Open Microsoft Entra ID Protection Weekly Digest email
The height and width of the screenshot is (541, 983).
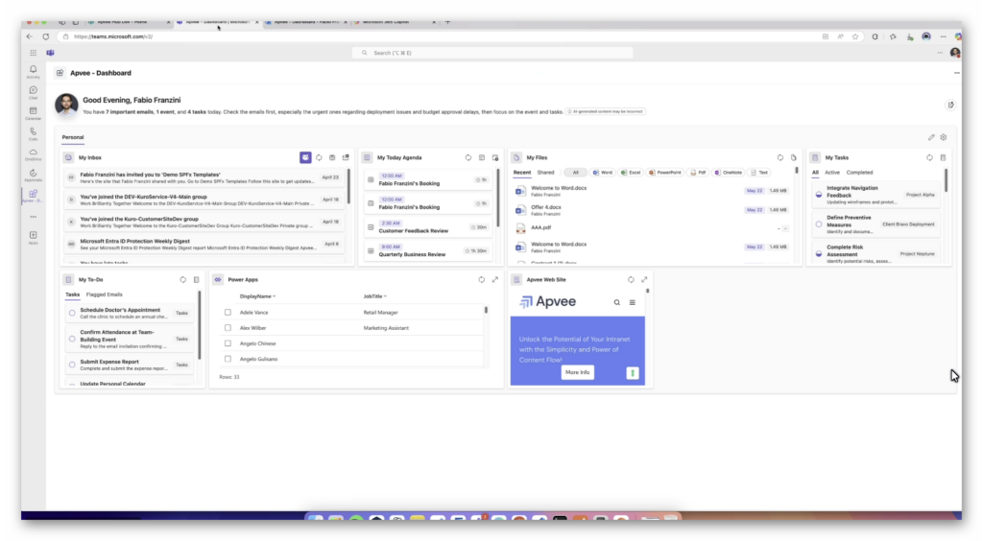point(204,245)
